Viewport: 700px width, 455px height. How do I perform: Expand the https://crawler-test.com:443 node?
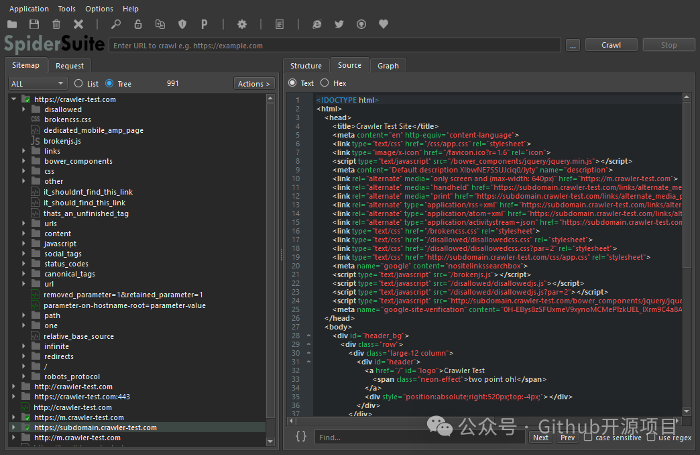pyautogui.click(x=14, y=397)
